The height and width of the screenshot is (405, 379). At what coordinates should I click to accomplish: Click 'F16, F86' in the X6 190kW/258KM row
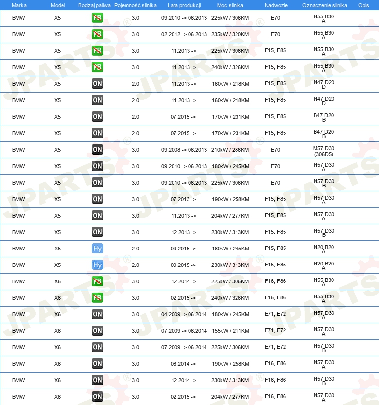(x=275, y=363)
